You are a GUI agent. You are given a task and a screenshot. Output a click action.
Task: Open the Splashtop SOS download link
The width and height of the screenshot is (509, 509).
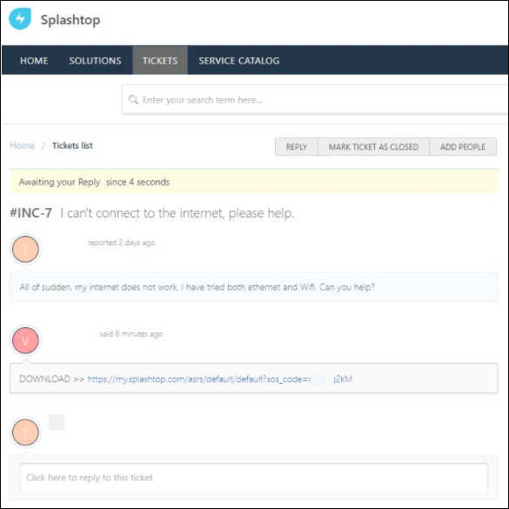[x=220, y=378]
